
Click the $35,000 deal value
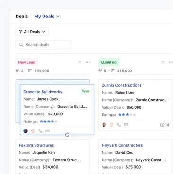click(133, 167)
